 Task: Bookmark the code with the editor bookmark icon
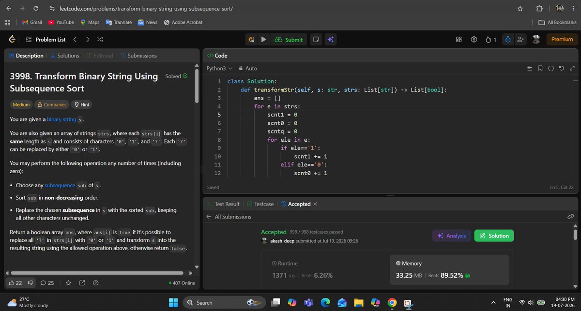pyautogui.click(x=540, y=69)
